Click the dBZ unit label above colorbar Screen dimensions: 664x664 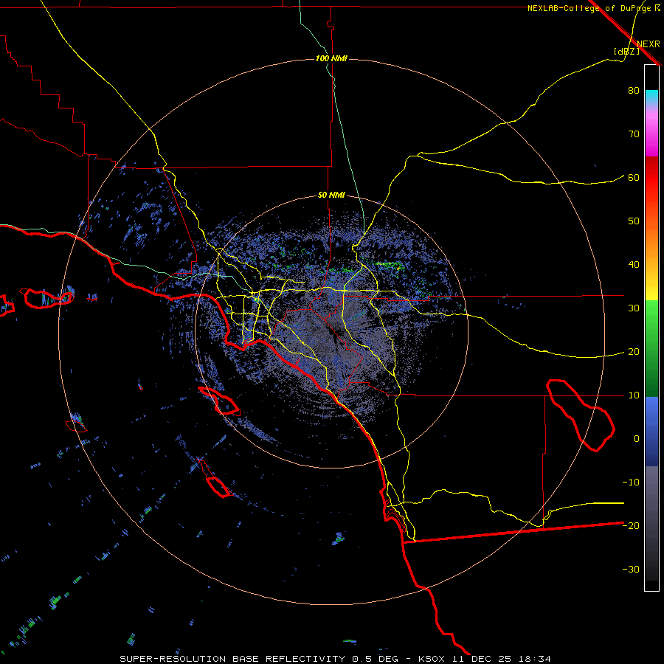(x=626, y=52)
